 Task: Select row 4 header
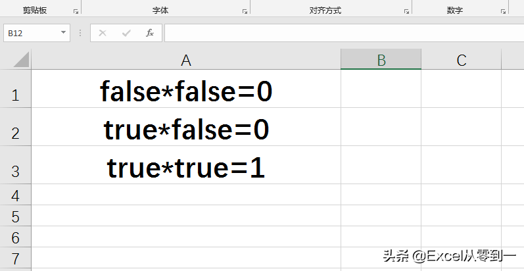click(x=15, y=195)
